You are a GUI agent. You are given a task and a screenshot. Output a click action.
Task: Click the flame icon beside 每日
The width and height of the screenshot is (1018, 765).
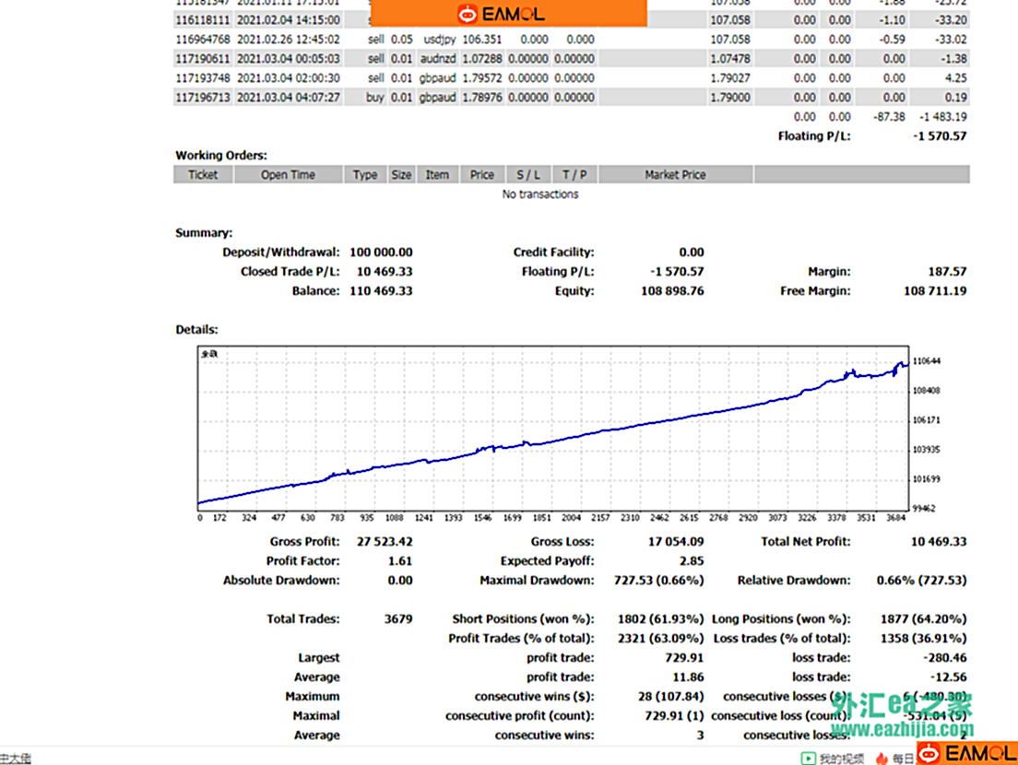[882, 758]
